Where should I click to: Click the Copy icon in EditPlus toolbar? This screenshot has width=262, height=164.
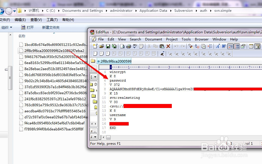(156, 46)
